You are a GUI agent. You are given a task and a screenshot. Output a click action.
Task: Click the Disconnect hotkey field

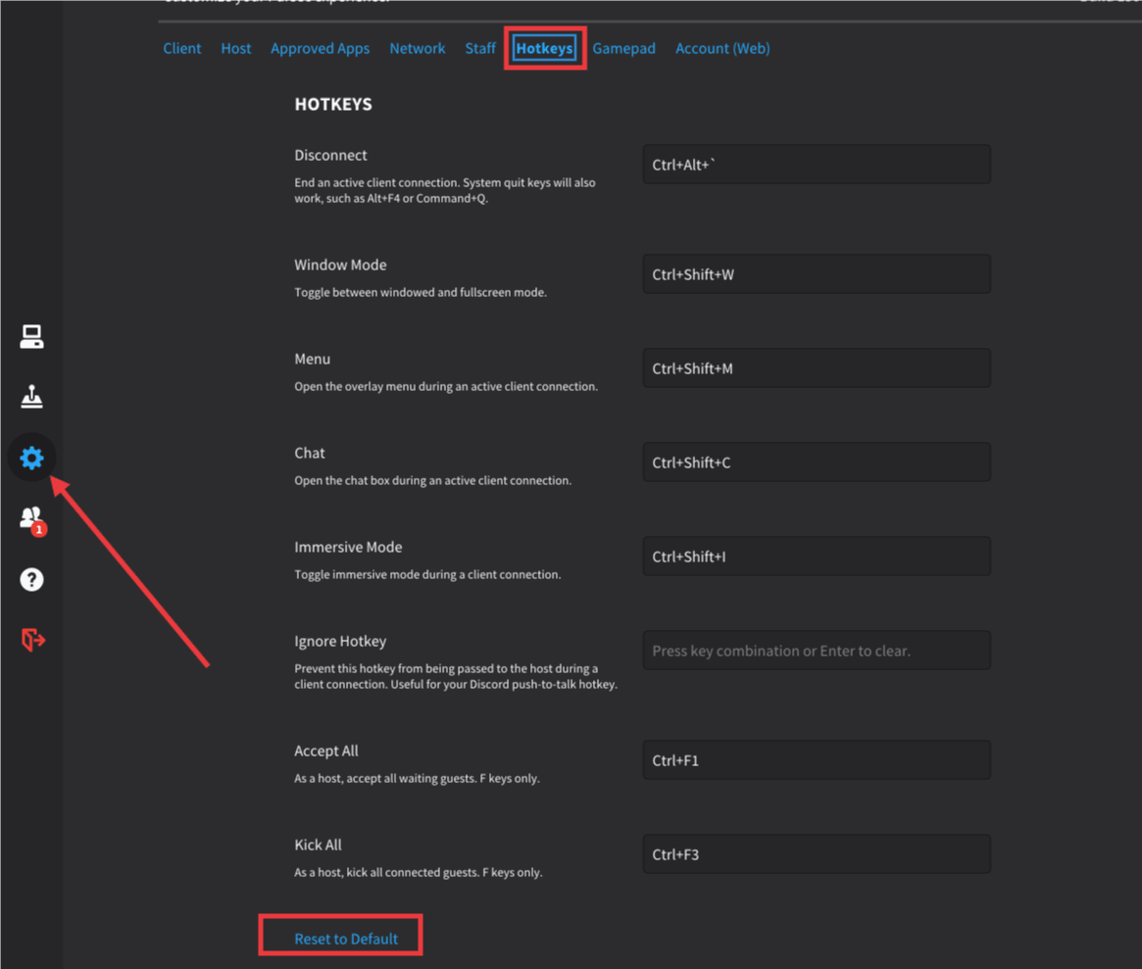coord(816,165)
